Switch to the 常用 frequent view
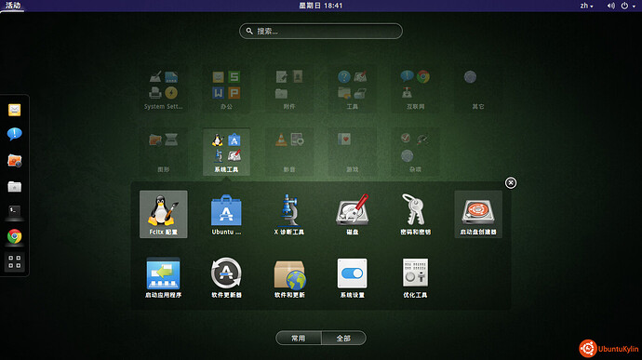 coord(299,339)
